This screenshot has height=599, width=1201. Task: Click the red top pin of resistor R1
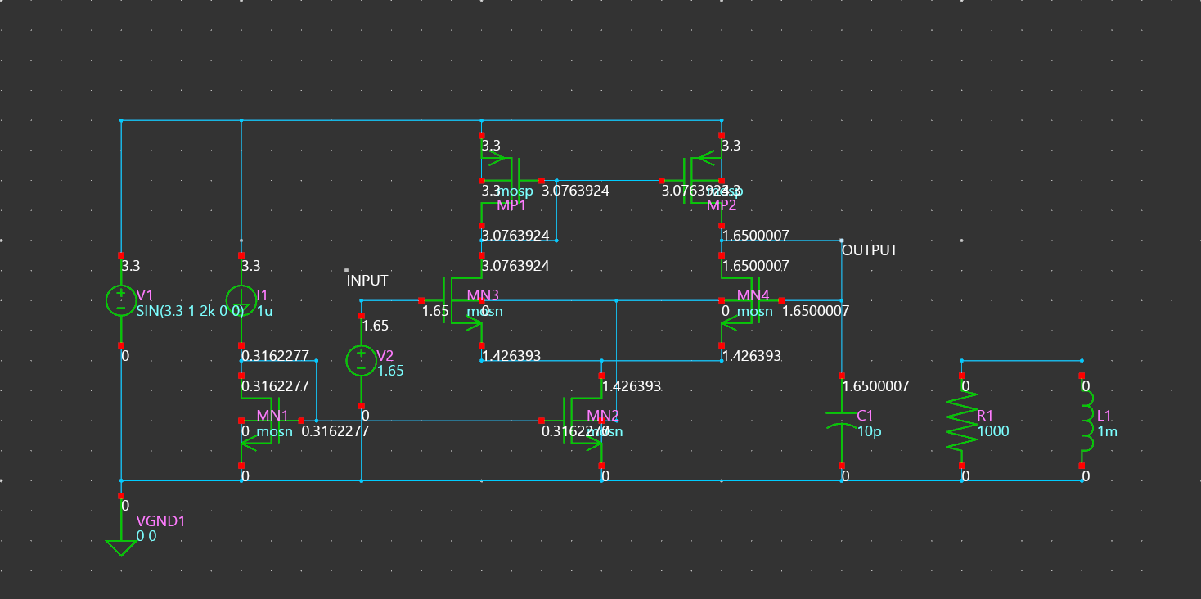point(962,376)
